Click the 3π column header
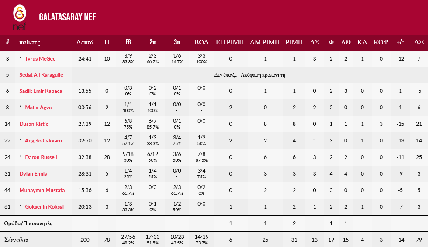The image size is (429, 247). pyautogui.click(x=177, y=43)
